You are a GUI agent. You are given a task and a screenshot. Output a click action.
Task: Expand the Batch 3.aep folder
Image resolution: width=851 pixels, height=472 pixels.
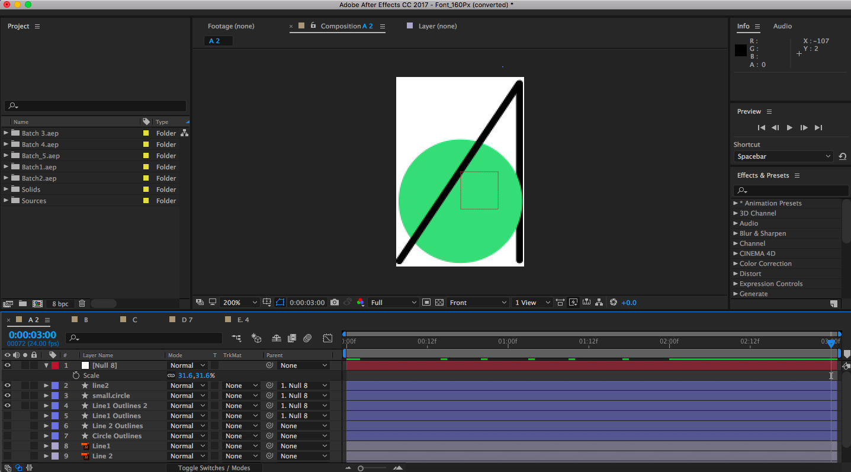point(6,133)
